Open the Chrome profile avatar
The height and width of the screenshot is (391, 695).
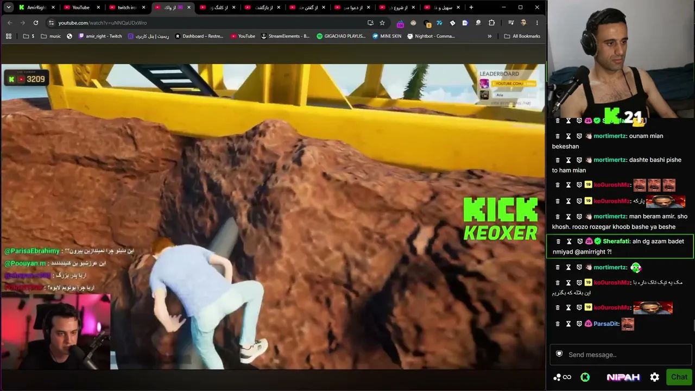point(523,23)
